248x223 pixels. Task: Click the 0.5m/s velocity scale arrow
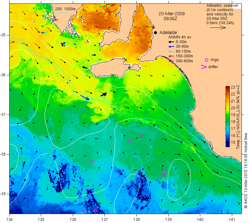tap(218, 28)
